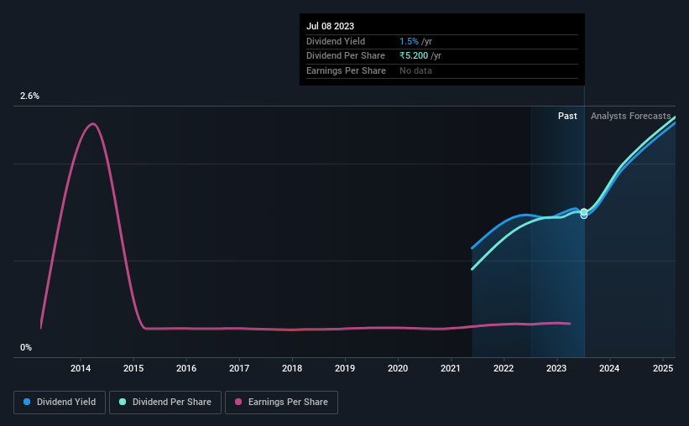The width and height of the screenshot is (689, 426).
Task: Click the 1.5% dividend yield value in tooltip
Action: tap(409, 41)
